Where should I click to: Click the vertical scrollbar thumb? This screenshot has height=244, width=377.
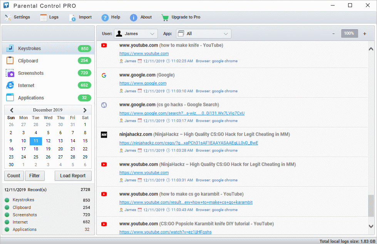pos(371,206)
